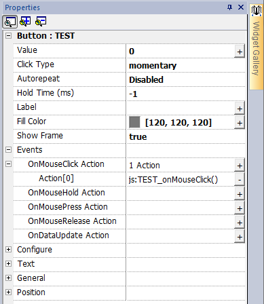Add an OnMouseHold action
Screen dimensions: 264x304
click(x=240, y=194)
